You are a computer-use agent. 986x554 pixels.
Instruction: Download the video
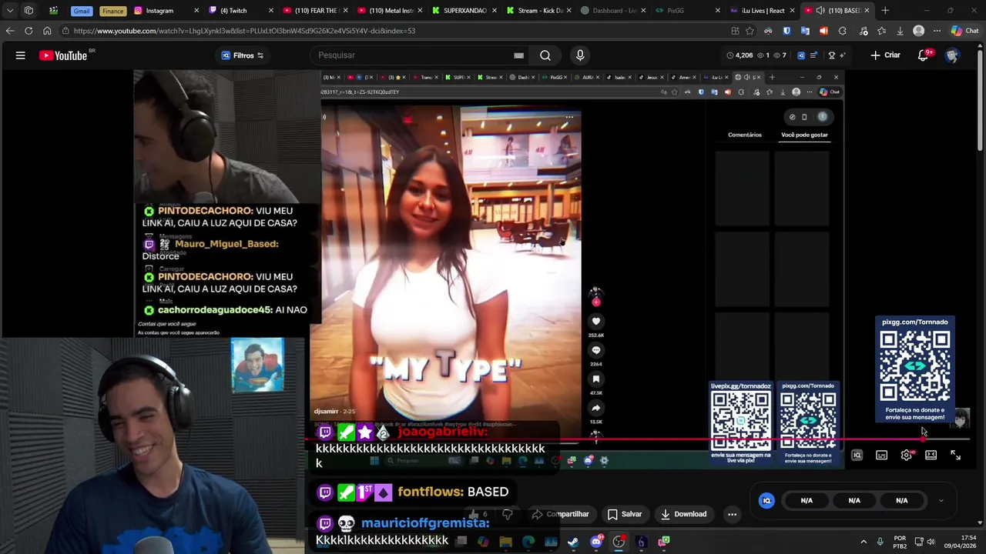(x=683, y=514)
